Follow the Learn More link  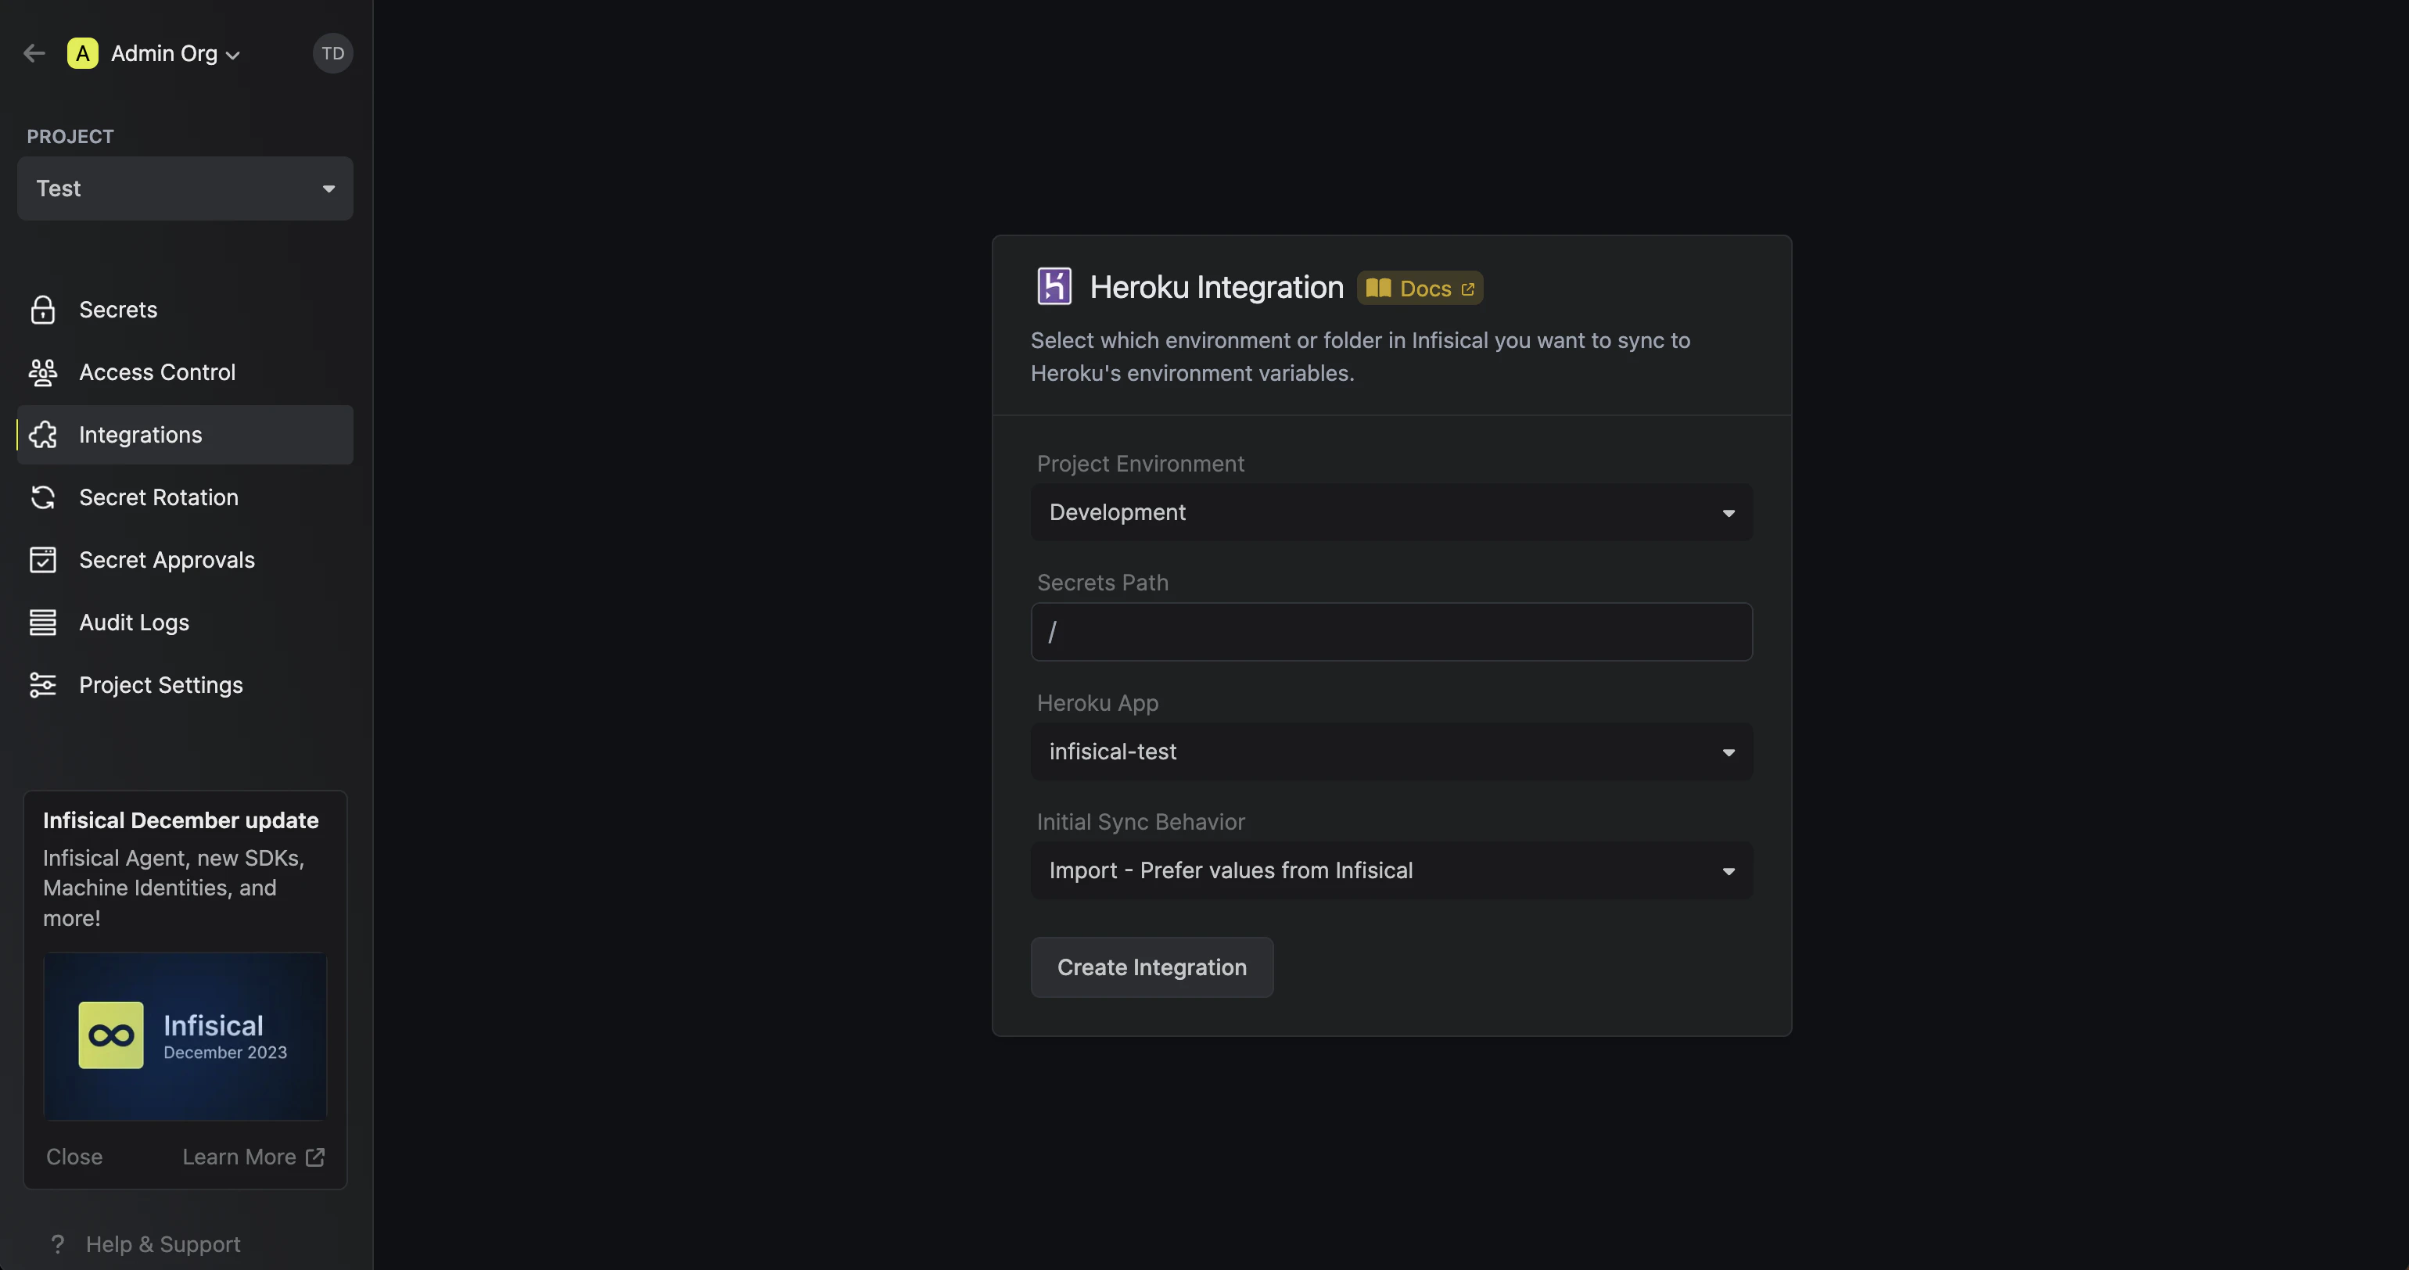point(253,1157)
